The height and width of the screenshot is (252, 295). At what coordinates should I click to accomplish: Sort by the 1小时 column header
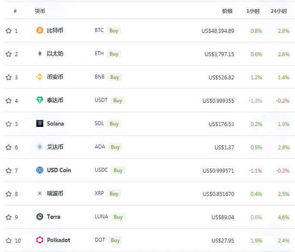(253, 11)
